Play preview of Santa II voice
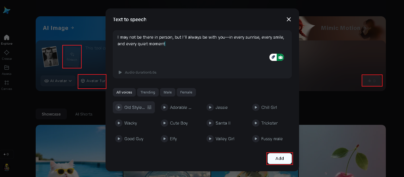404x177 pixels. [210, 123]
